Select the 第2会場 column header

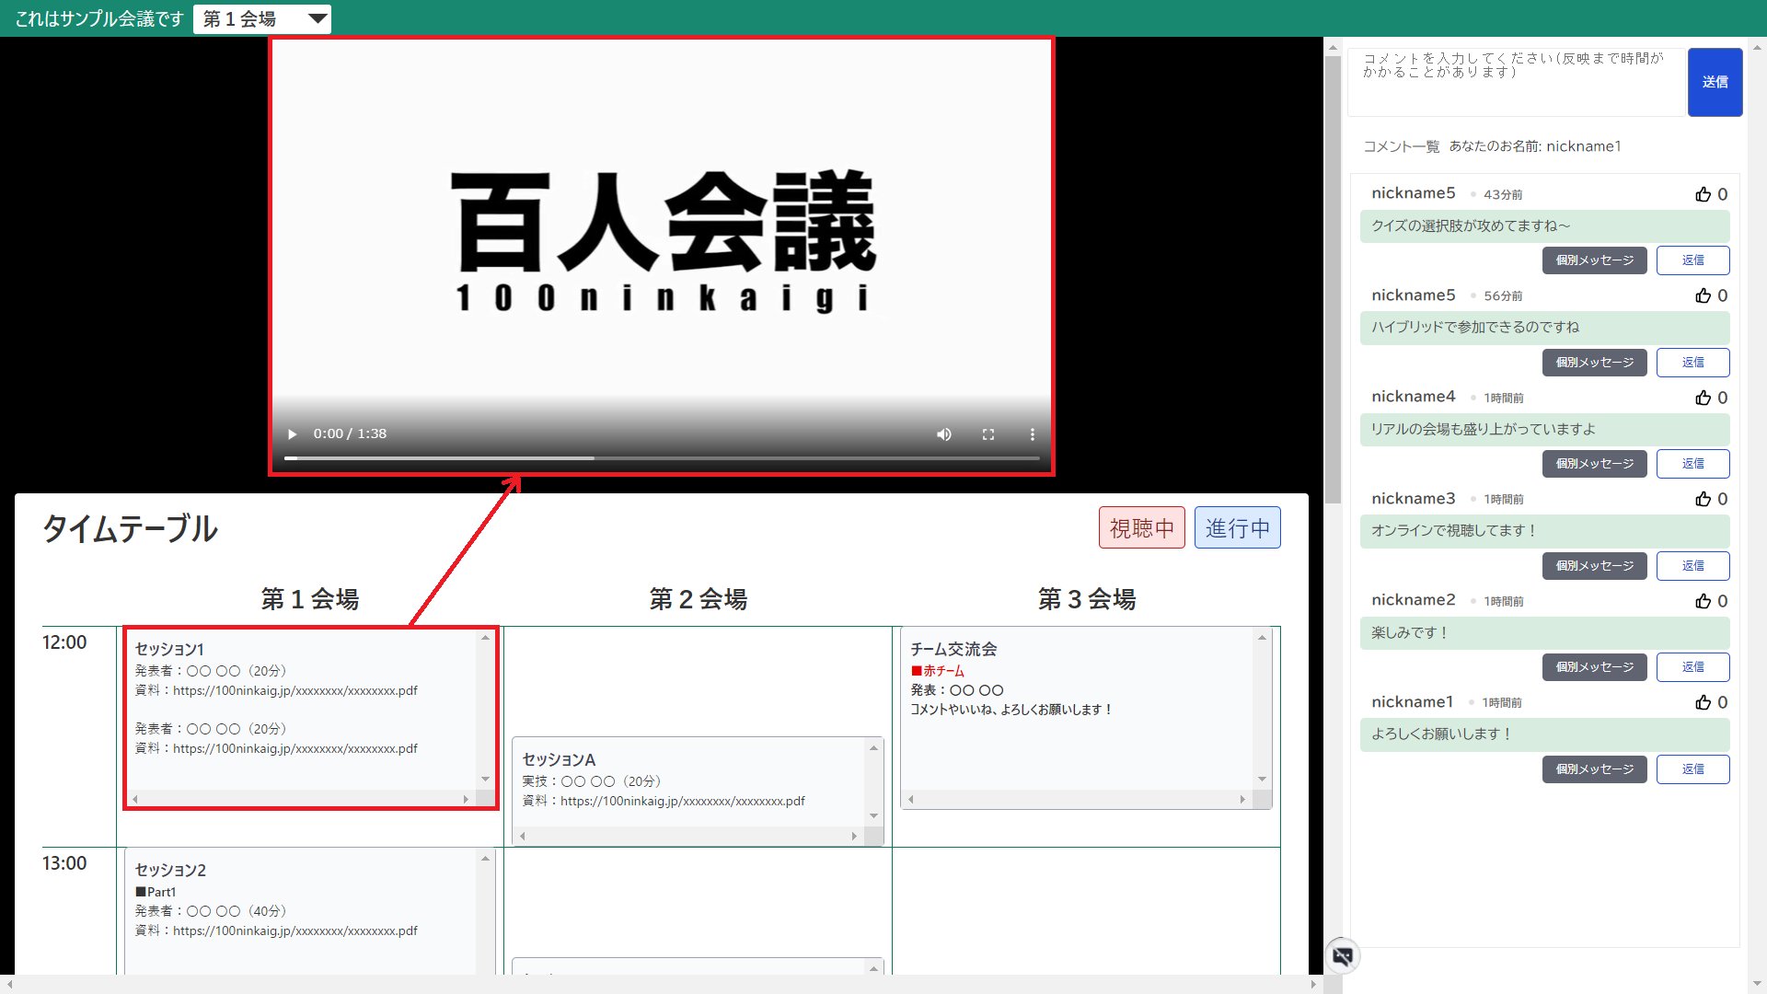698,599
